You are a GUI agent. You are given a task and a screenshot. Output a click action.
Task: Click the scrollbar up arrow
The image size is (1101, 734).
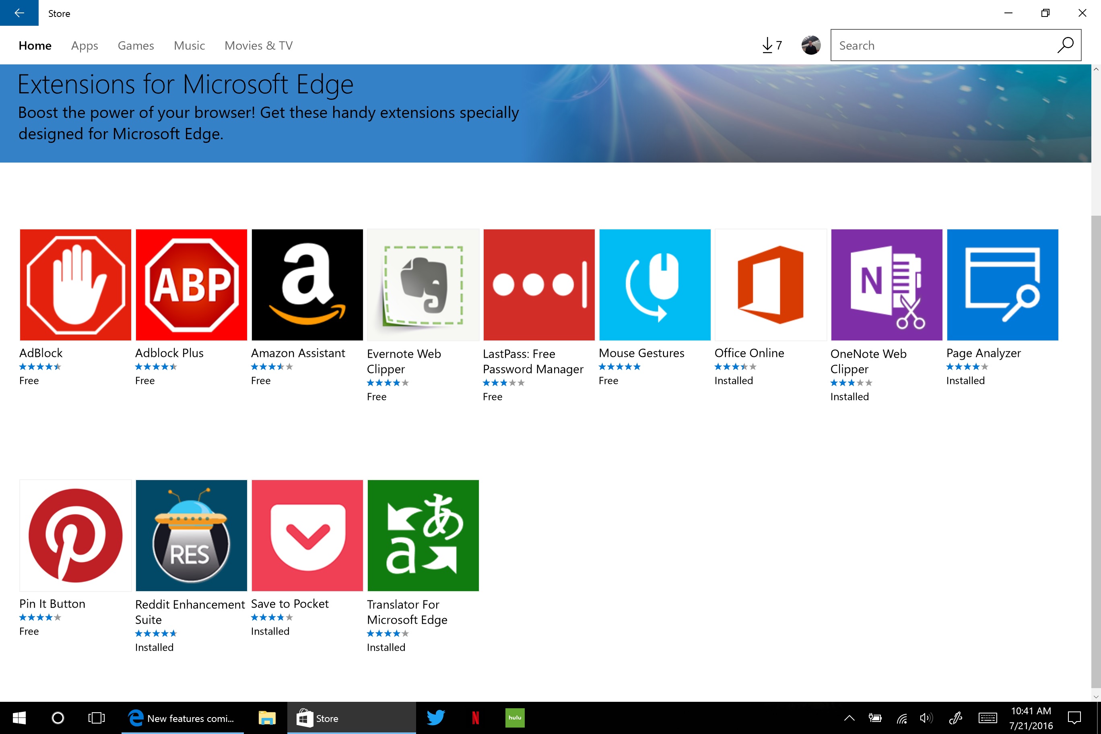point(1096,69)
